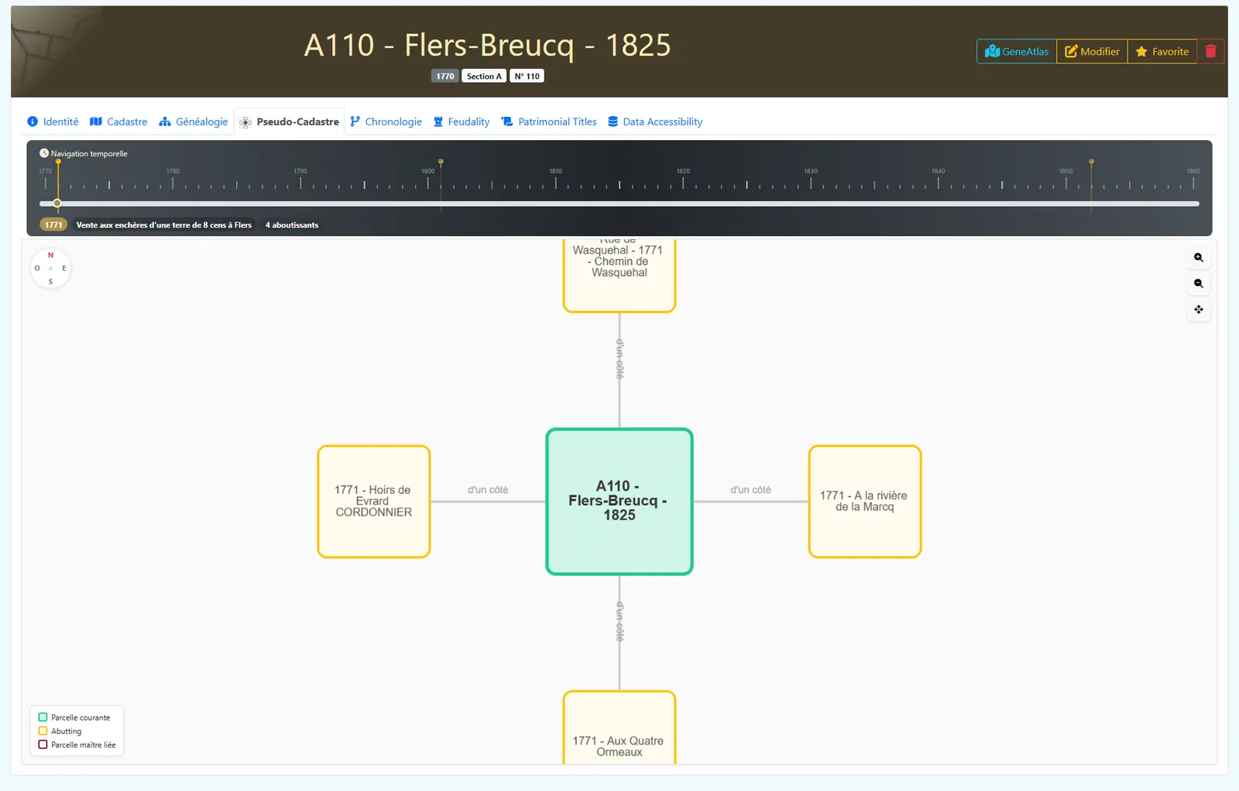Open the Généalogie tab
This screenshot has width=1239, height=791.
[194, 122]
